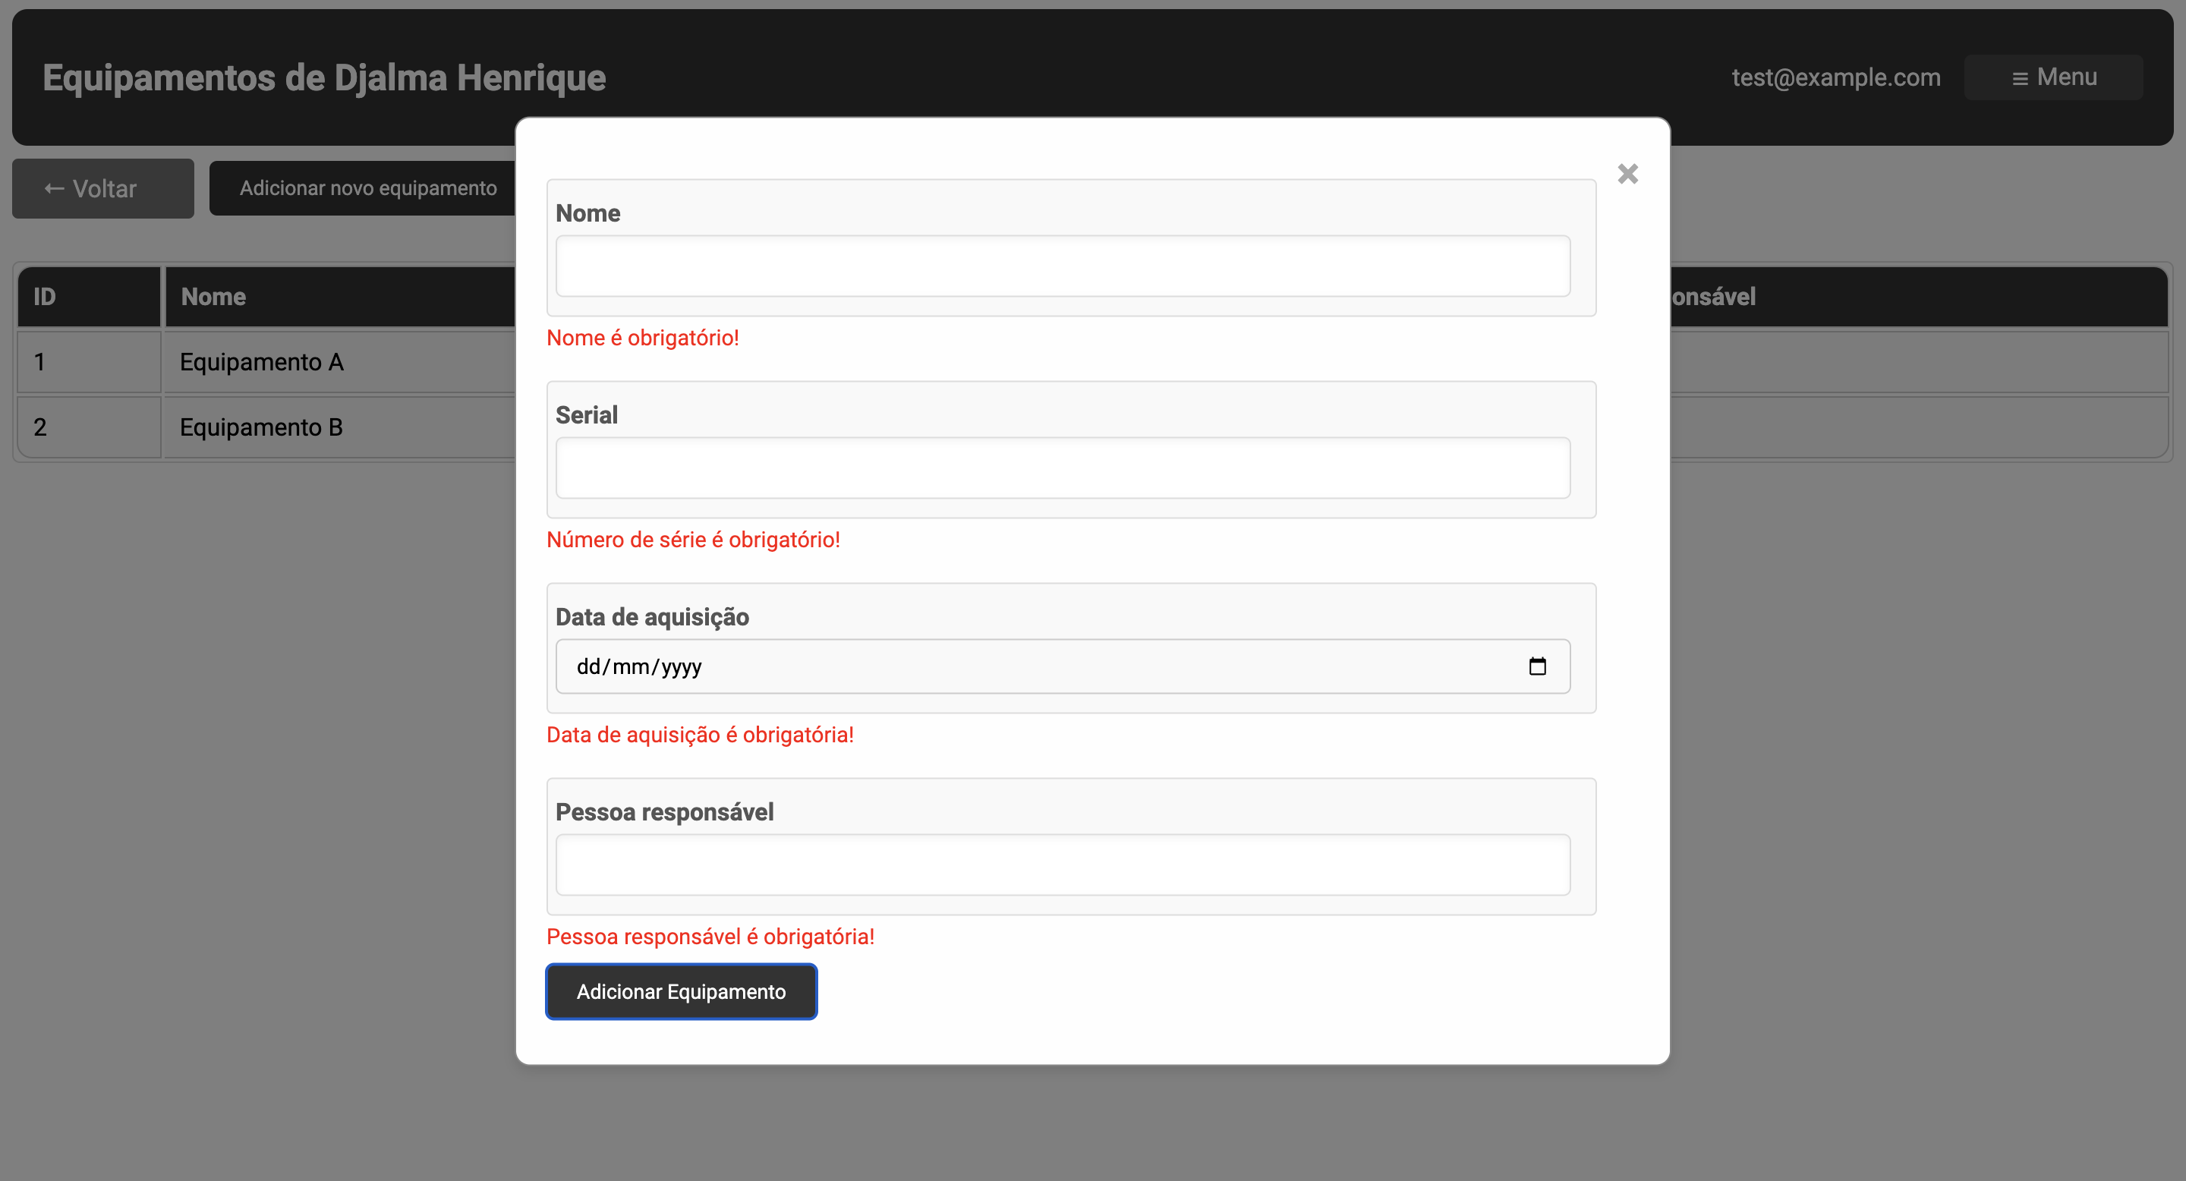The width and height of the screenshot is (2186, 1181).
Task: Click the Nome é obrigatório error message
Action: [642, 337]
